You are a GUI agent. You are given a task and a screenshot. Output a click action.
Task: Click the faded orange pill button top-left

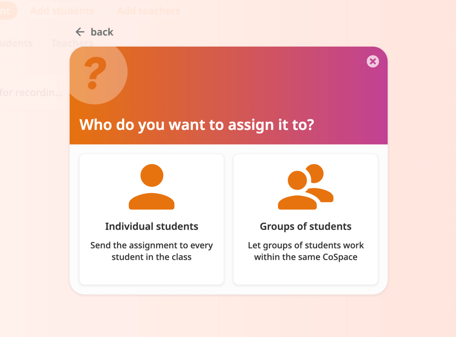pyautogui.click(x=8, y=11)
